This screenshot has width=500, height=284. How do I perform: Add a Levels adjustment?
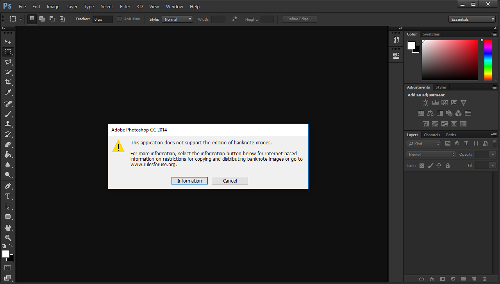[435, 103]
